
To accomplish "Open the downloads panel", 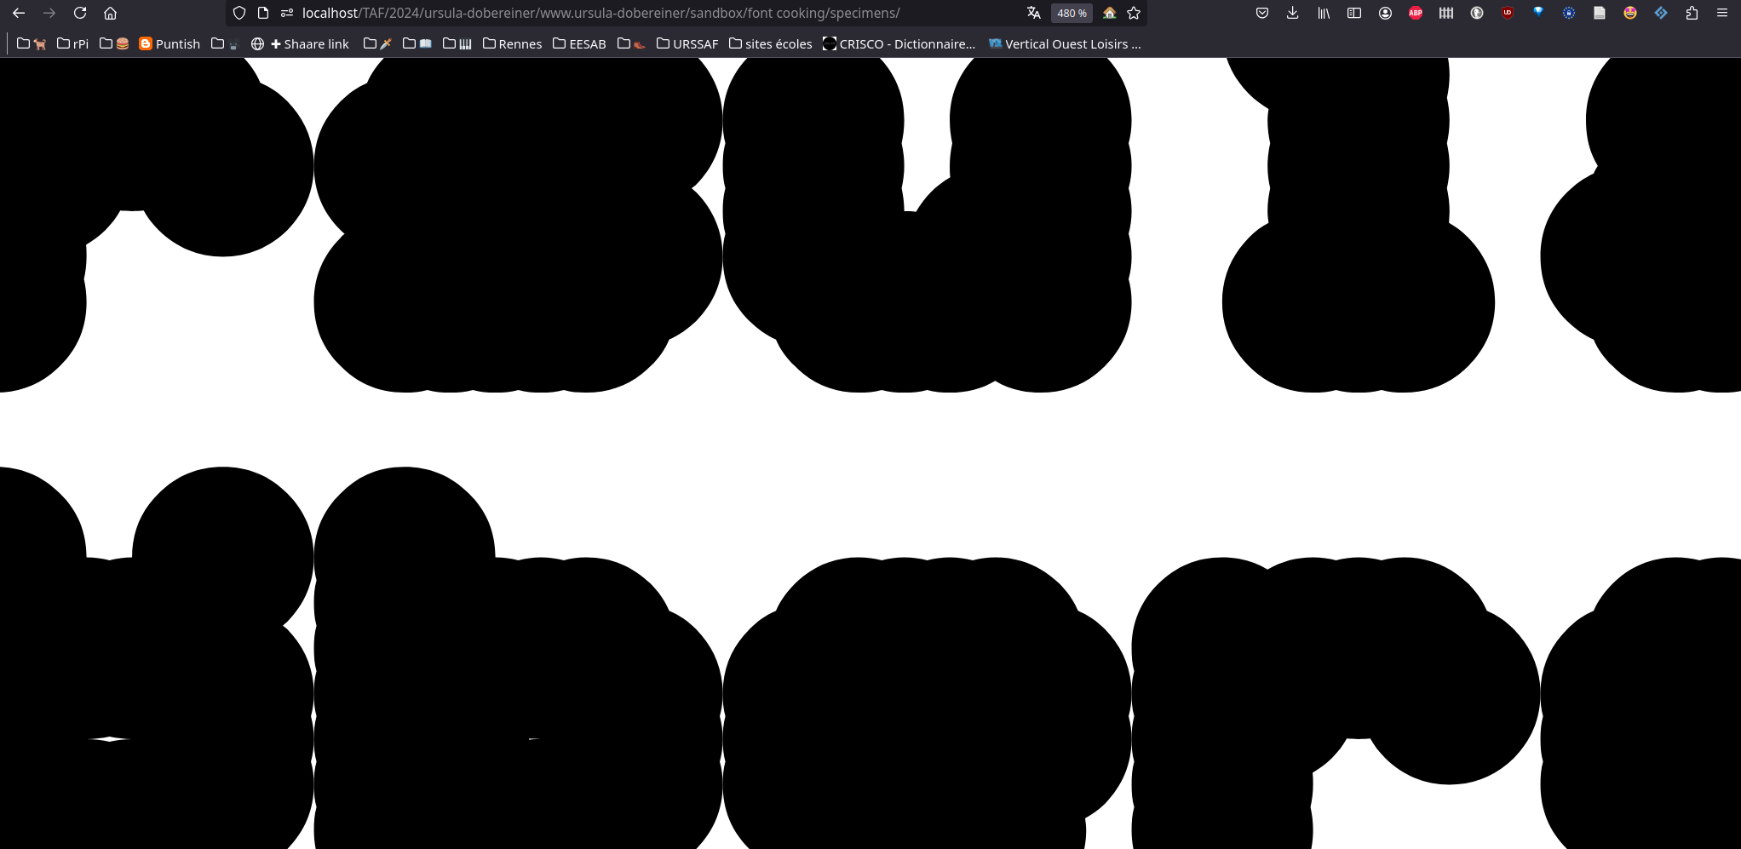I will coord(1293,13).
